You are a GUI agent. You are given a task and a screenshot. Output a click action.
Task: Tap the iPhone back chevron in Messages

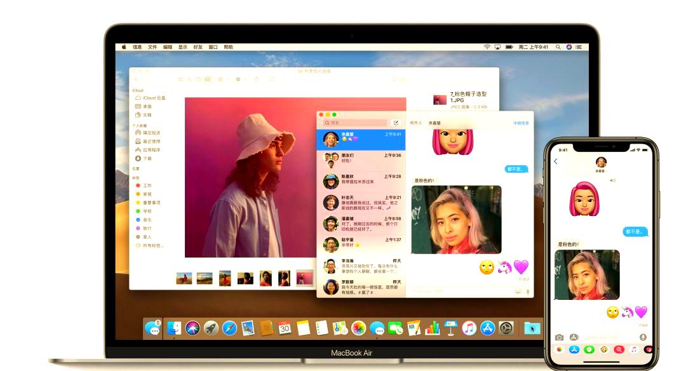pos(556,161)
